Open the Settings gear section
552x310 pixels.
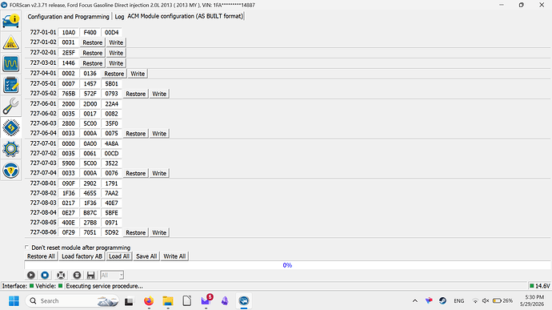pos(11,149)
